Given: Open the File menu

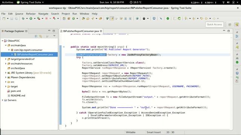Looking at the screenshot, I should pyautogui.click(x=3, y=13).
